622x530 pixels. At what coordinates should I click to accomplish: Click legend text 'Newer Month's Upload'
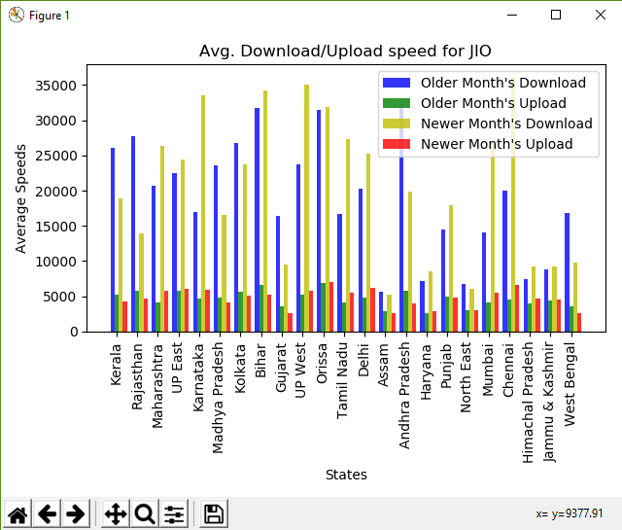pos(497,144)
